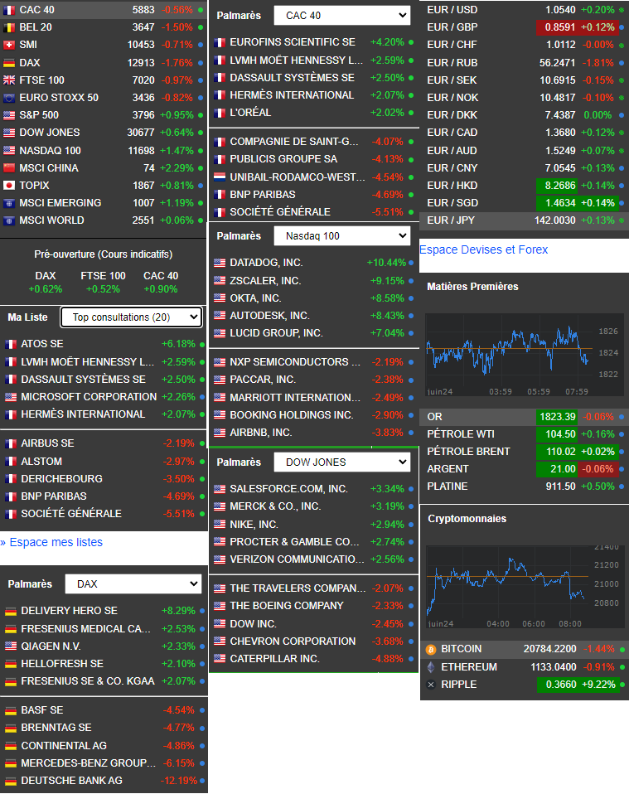Click the German flag next to DEUTSCHE BANK AG

pos(11,781)
